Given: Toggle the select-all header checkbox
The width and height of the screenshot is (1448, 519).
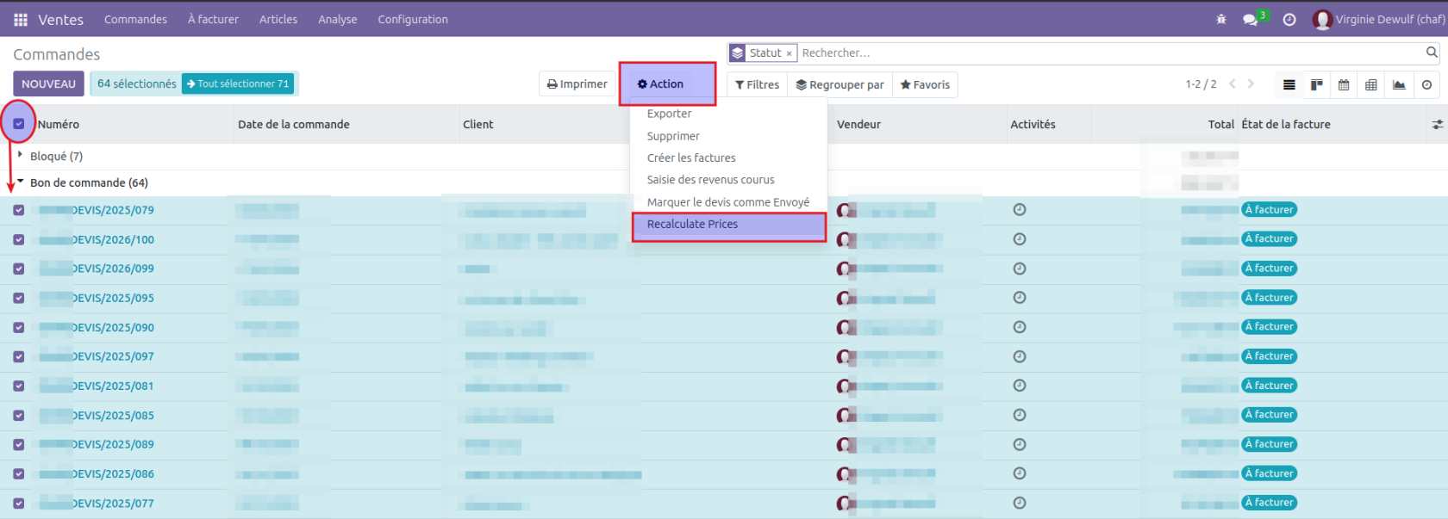Looking at the screenshot, I should pos(19,124).
